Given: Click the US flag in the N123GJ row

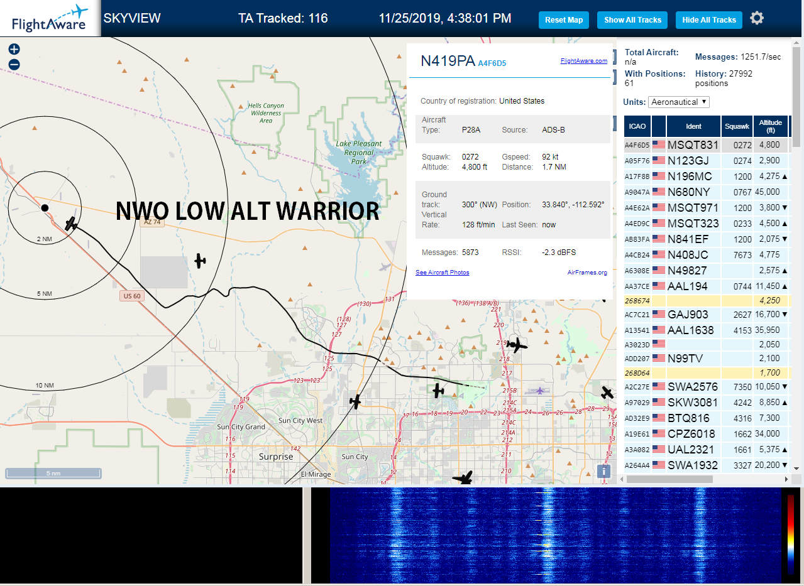Looking at the screenshot, I should click(x=659, y=161).
